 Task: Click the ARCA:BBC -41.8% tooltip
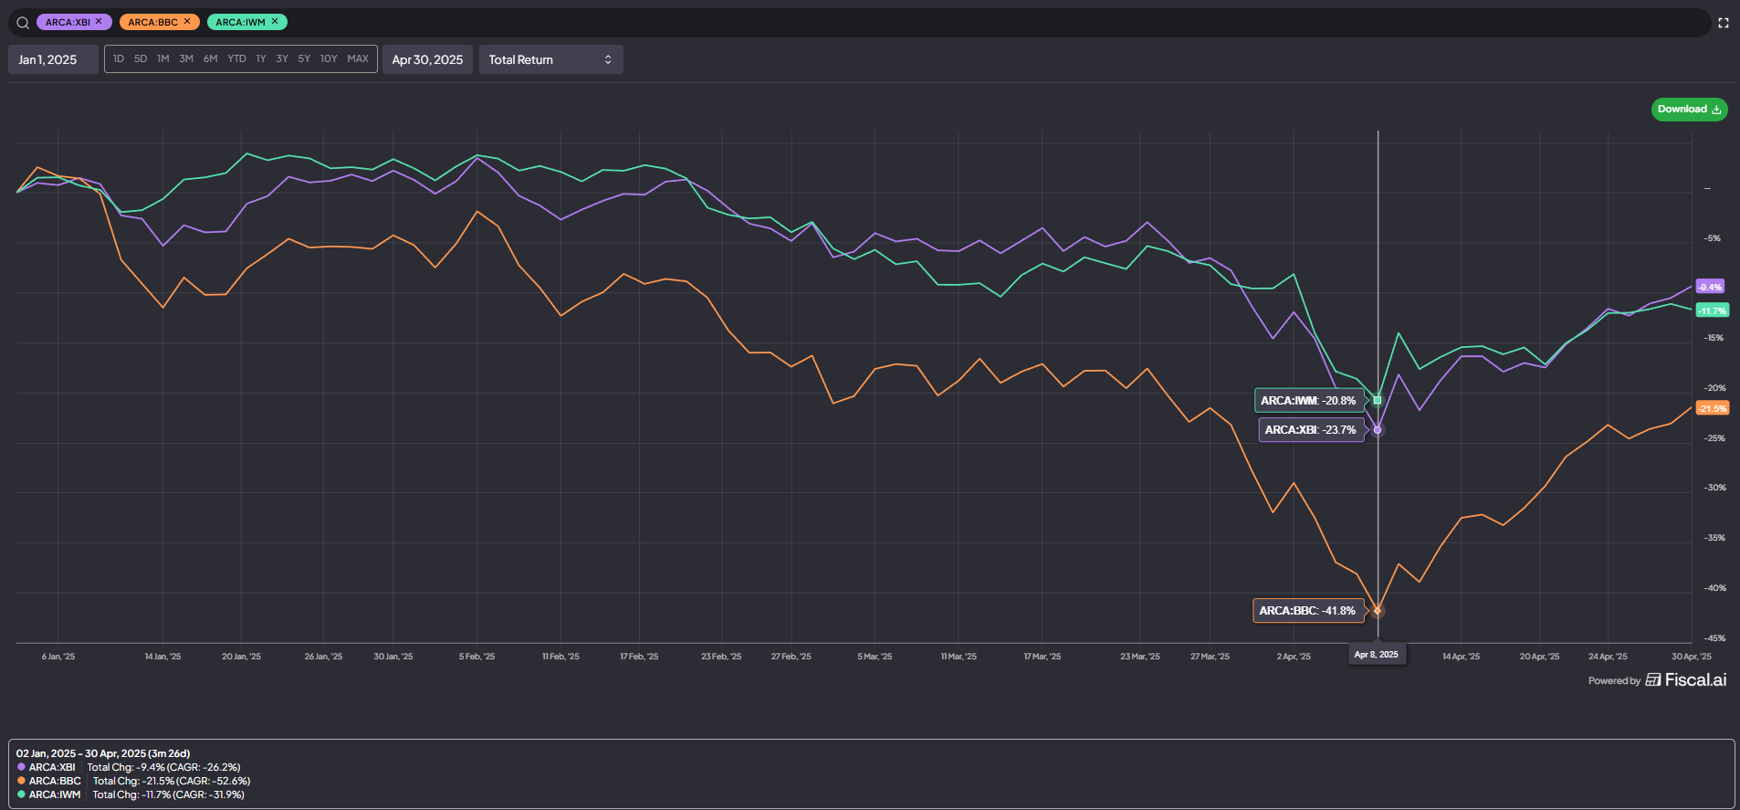tap(1308, 611)
